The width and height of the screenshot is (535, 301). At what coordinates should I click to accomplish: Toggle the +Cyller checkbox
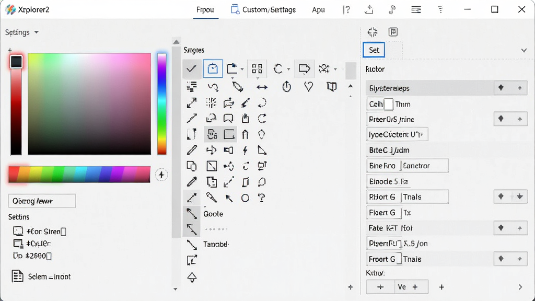(18, 244)
